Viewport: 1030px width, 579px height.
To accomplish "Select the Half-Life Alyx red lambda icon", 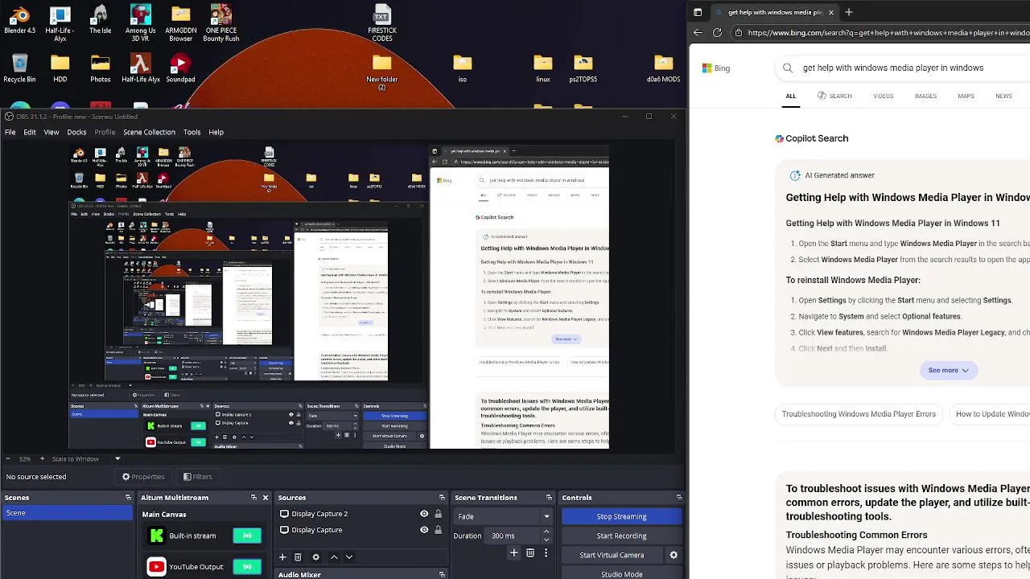I will (x=140, y=69).
